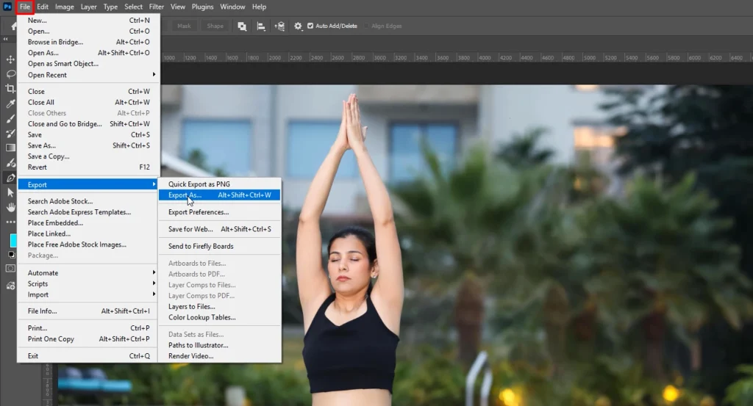
Task: Click the horizontal ruler at 3000 mark
Action: click(x=379, y=57)
